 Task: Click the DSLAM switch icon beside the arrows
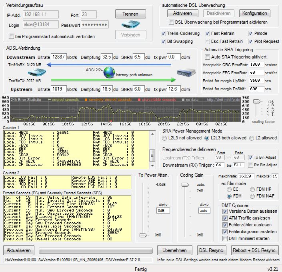click(186, 73)
